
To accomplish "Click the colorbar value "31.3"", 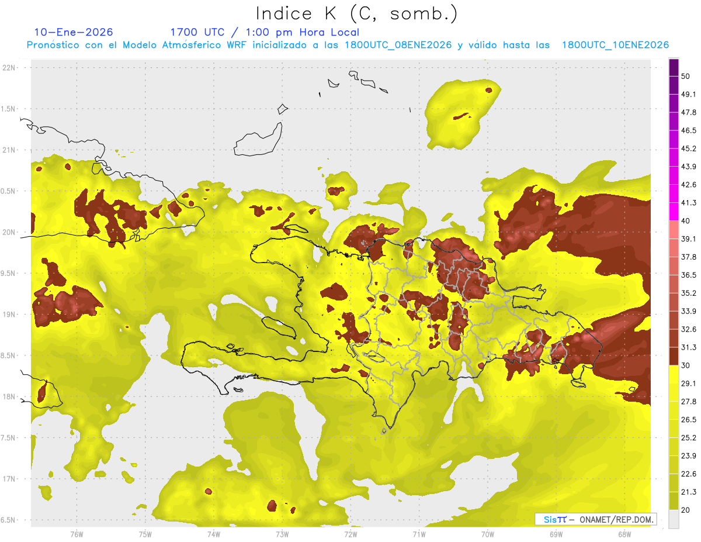I will [x=689, y=347].
